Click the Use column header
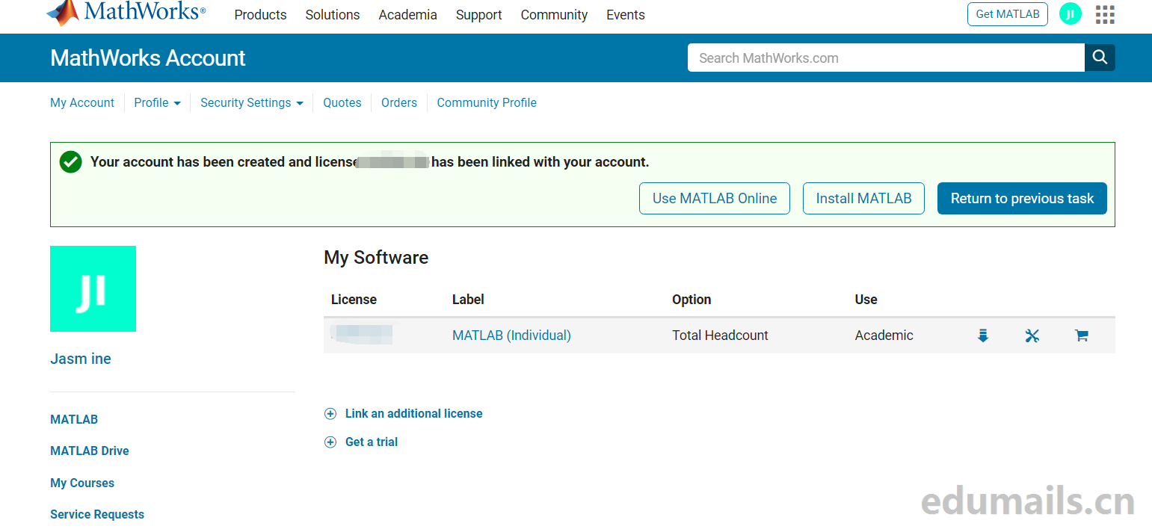 click(866, 300)
